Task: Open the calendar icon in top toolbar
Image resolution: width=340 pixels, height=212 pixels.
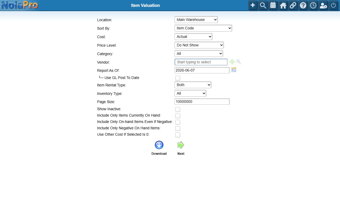Action: [273, 5]
